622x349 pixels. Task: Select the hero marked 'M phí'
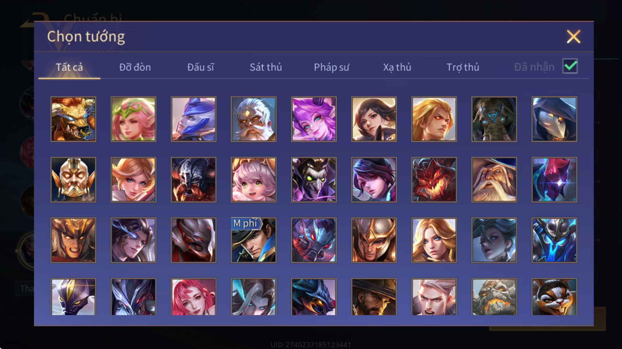(x=253, y=240)
